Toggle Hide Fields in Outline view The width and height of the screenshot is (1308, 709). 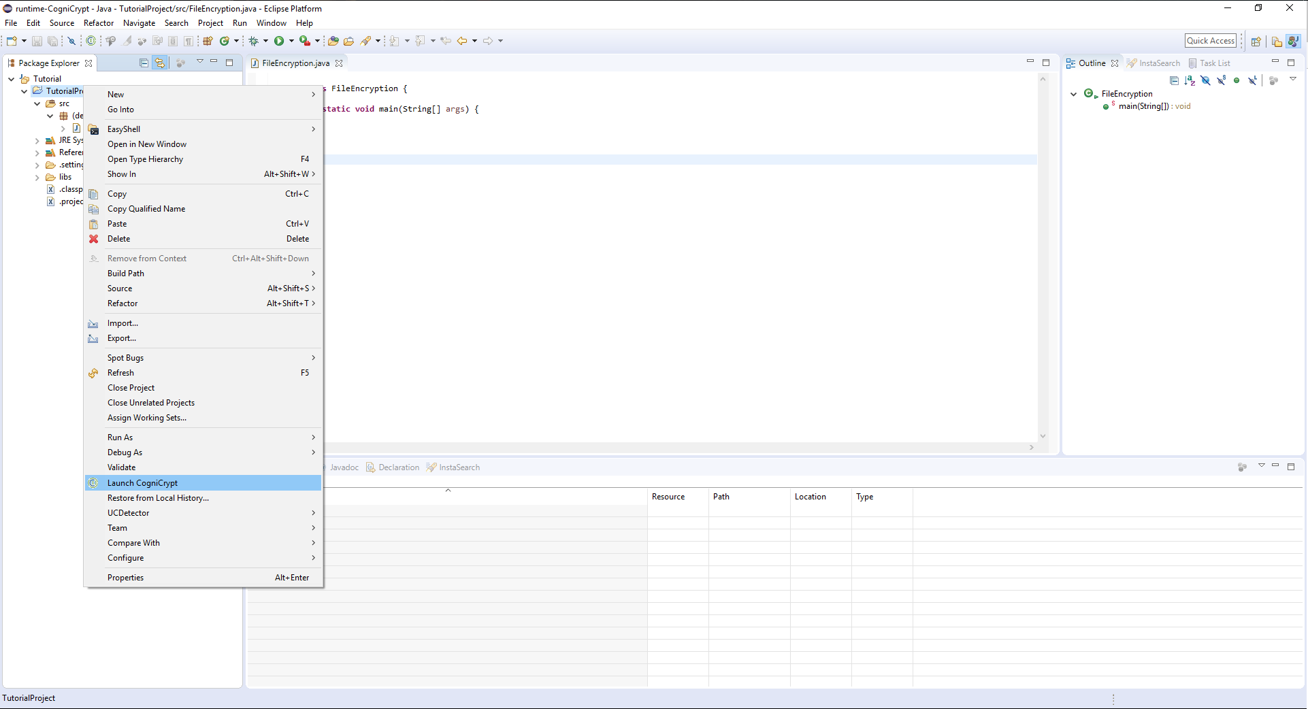pos(1205,80)
